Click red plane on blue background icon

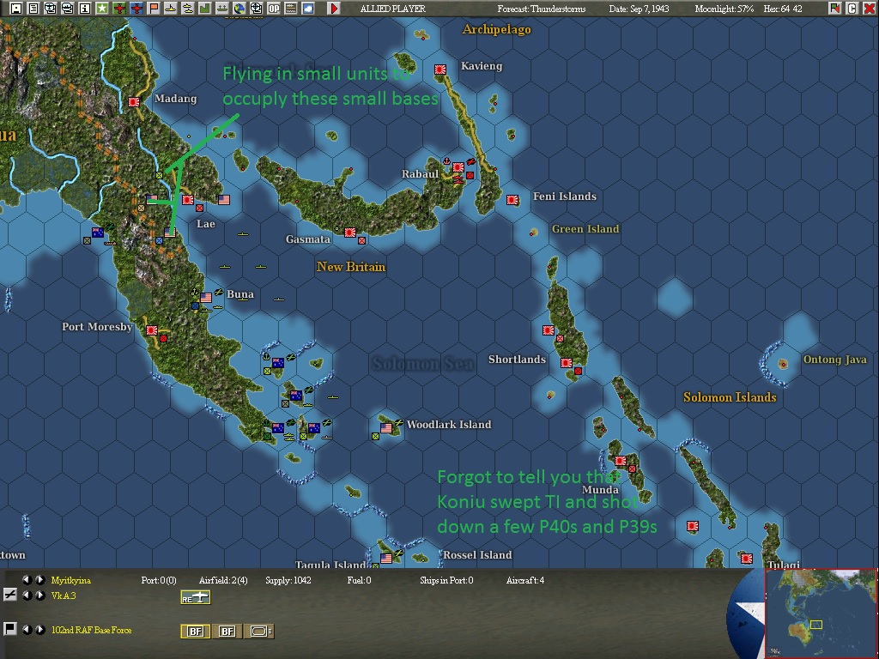136,9
